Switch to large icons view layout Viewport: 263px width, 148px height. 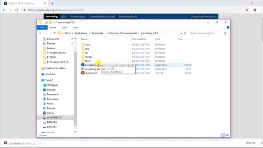227,135
